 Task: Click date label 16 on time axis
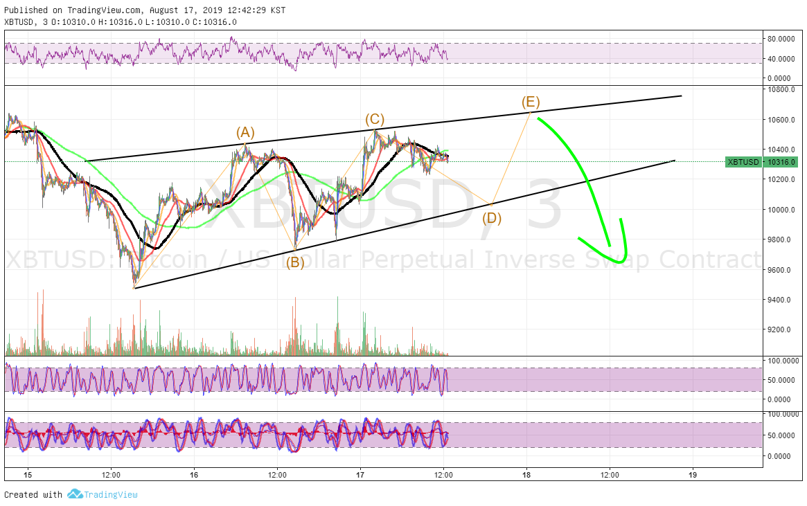click(193, 475)
